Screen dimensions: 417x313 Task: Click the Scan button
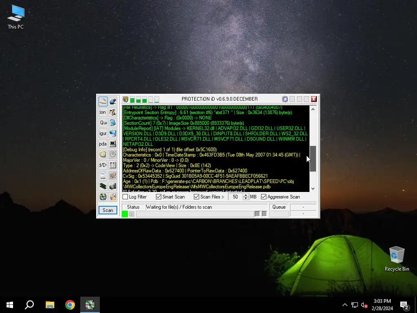pyautogui.click(x=108, y=210)
